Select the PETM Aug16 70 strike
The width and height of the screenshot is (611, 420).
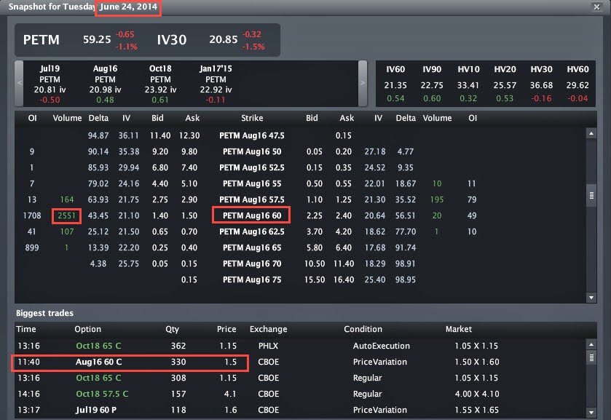(252, 264)
